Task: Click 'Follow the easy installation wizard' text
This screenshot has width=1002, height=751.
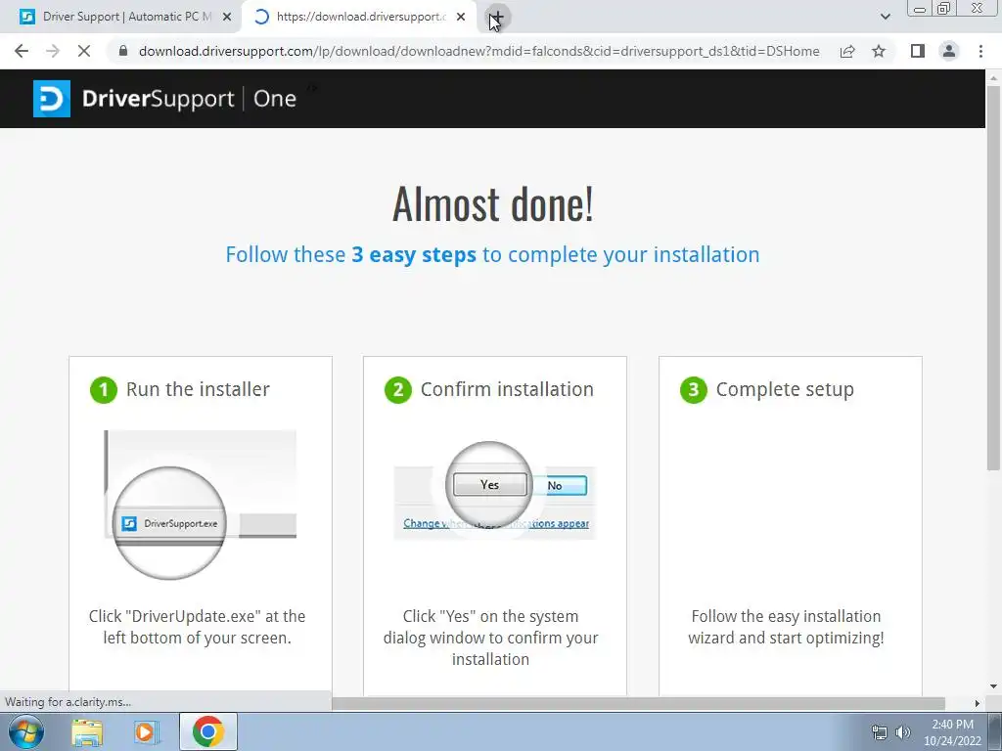Action: (786, 627)
